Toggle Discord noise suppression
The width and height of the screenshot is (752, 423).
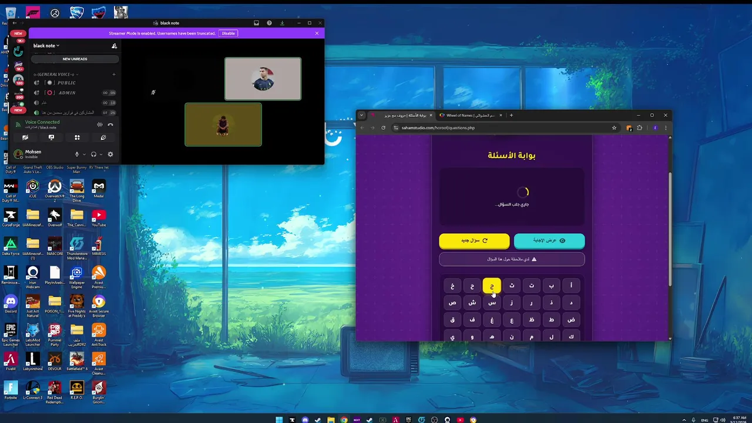point(99,125)
